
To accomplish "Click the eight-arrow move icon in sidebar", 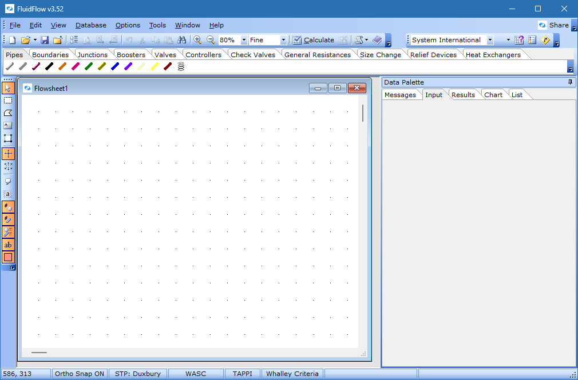I will pos(8,166).
